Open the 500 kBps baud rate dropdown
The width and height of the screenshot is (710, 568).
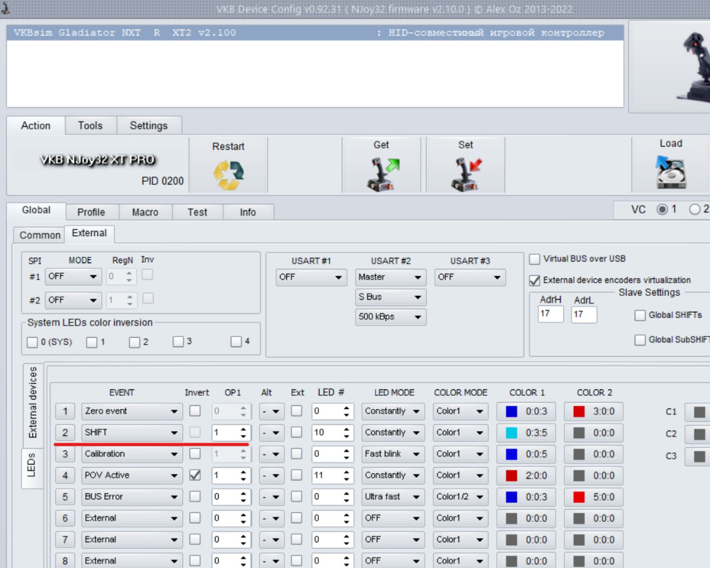coord(390,317)
